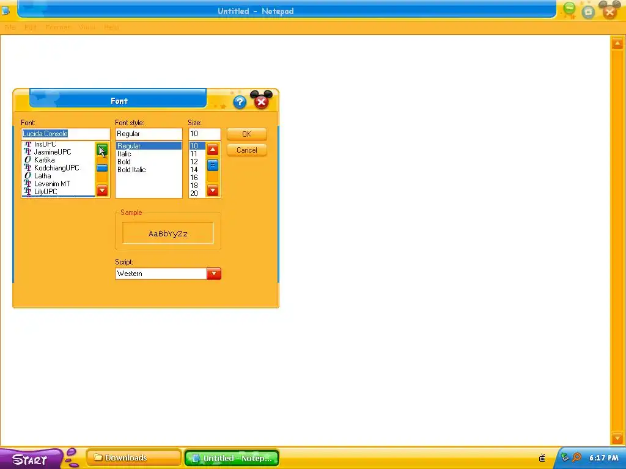626x469 pixels.
Task: Choose the Regular font style
Action: 149,146
